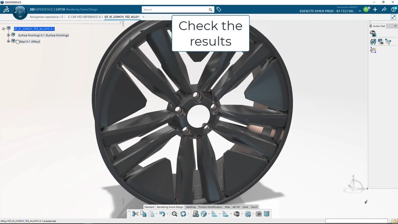Click the dark material sphere icon
This screenshot has width=398, height=224.
(x=237, y=214)
